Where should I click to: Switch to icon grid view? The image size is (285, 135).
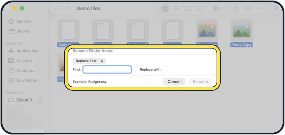click(x=165, y=8)
